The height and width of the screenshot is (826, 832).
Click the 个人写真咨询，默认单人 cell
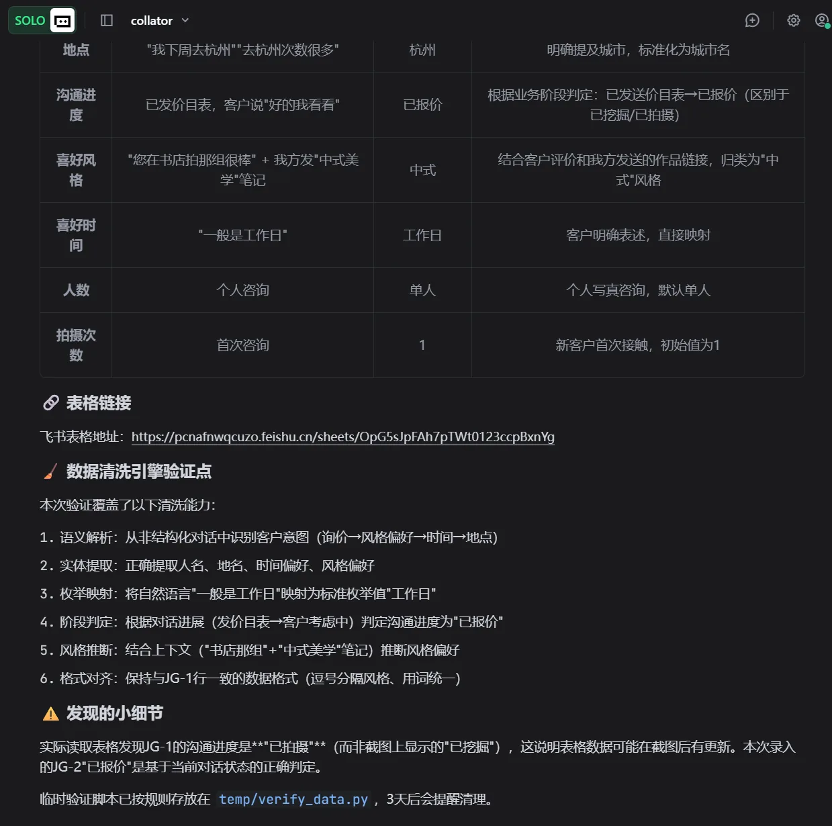(638, 290)
